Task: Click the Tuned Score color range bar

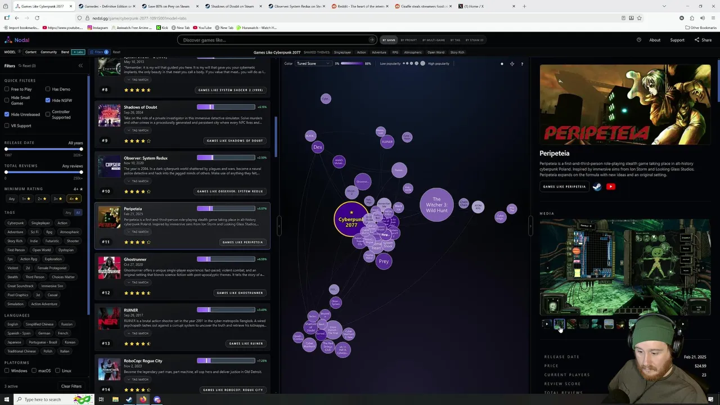Action: coord(352,64)
